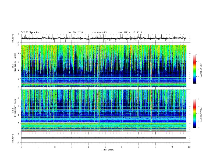Click the time axis tick label '5'
The width and height of the screenshot is (213, 165).
coord(105,147)
